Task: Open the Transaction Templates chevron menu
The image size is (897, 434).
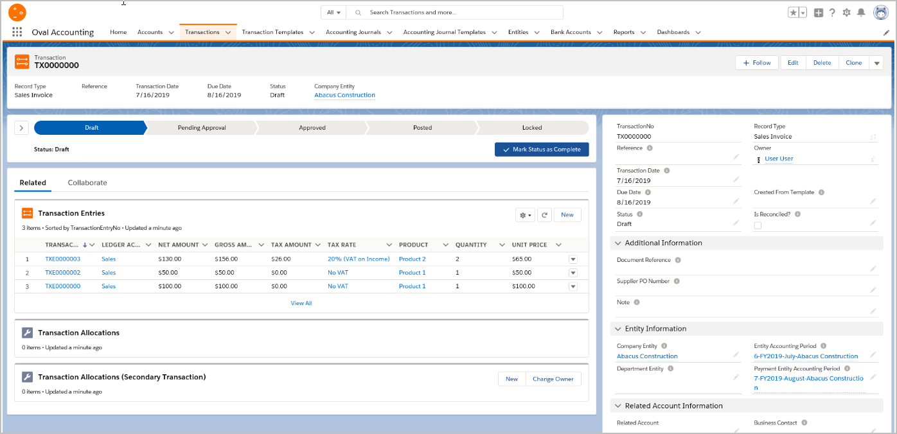Action: 312,32
